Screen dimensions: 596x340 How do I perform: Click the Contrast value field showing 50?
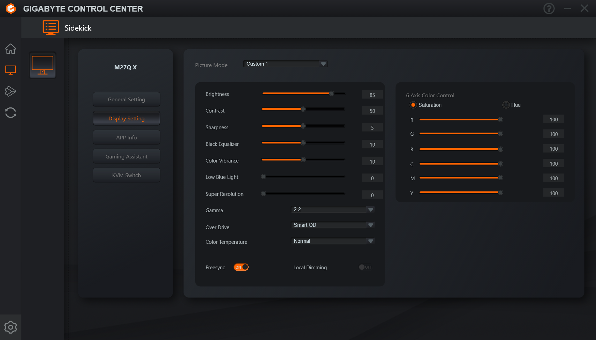tap(372, 111)
